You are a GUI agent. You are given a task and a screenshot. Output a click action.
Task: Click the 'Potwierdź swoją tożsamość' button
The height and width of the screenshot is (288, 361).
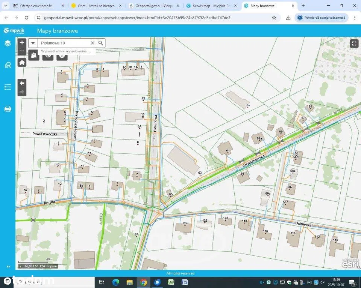pyautogui.click(x=322, y=18)
